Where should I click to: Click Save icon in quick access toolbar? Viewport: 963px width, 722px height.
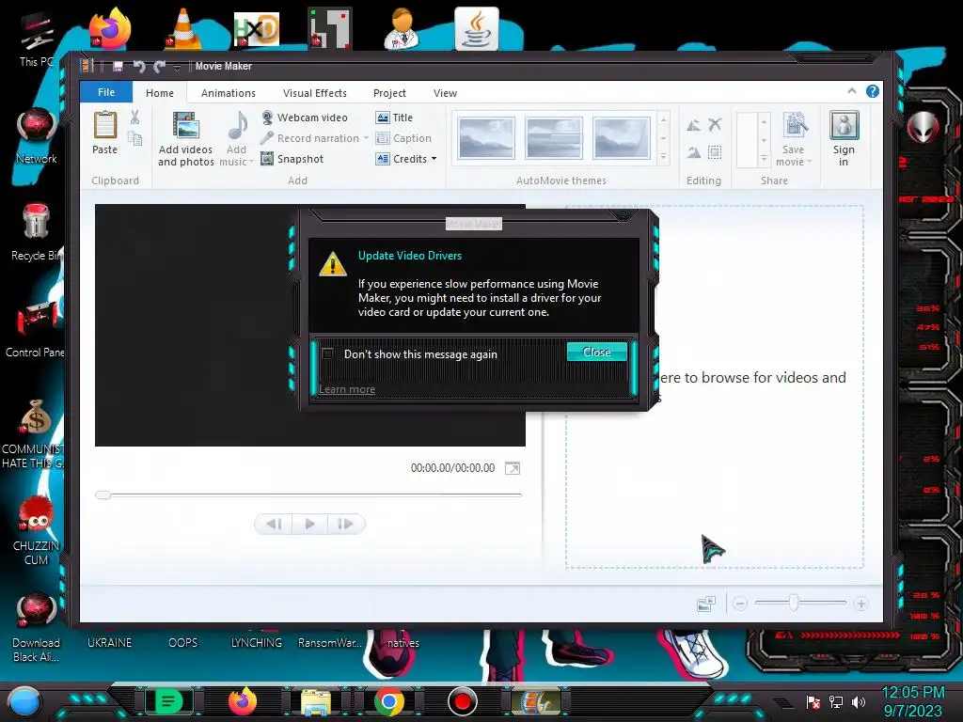[x=118, y=67]
